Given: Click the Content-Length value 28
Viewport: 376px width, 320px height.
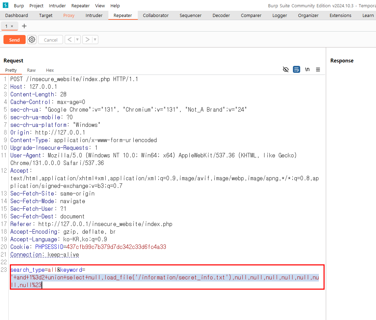Looking at the screenshot, I should click(63, 94).
